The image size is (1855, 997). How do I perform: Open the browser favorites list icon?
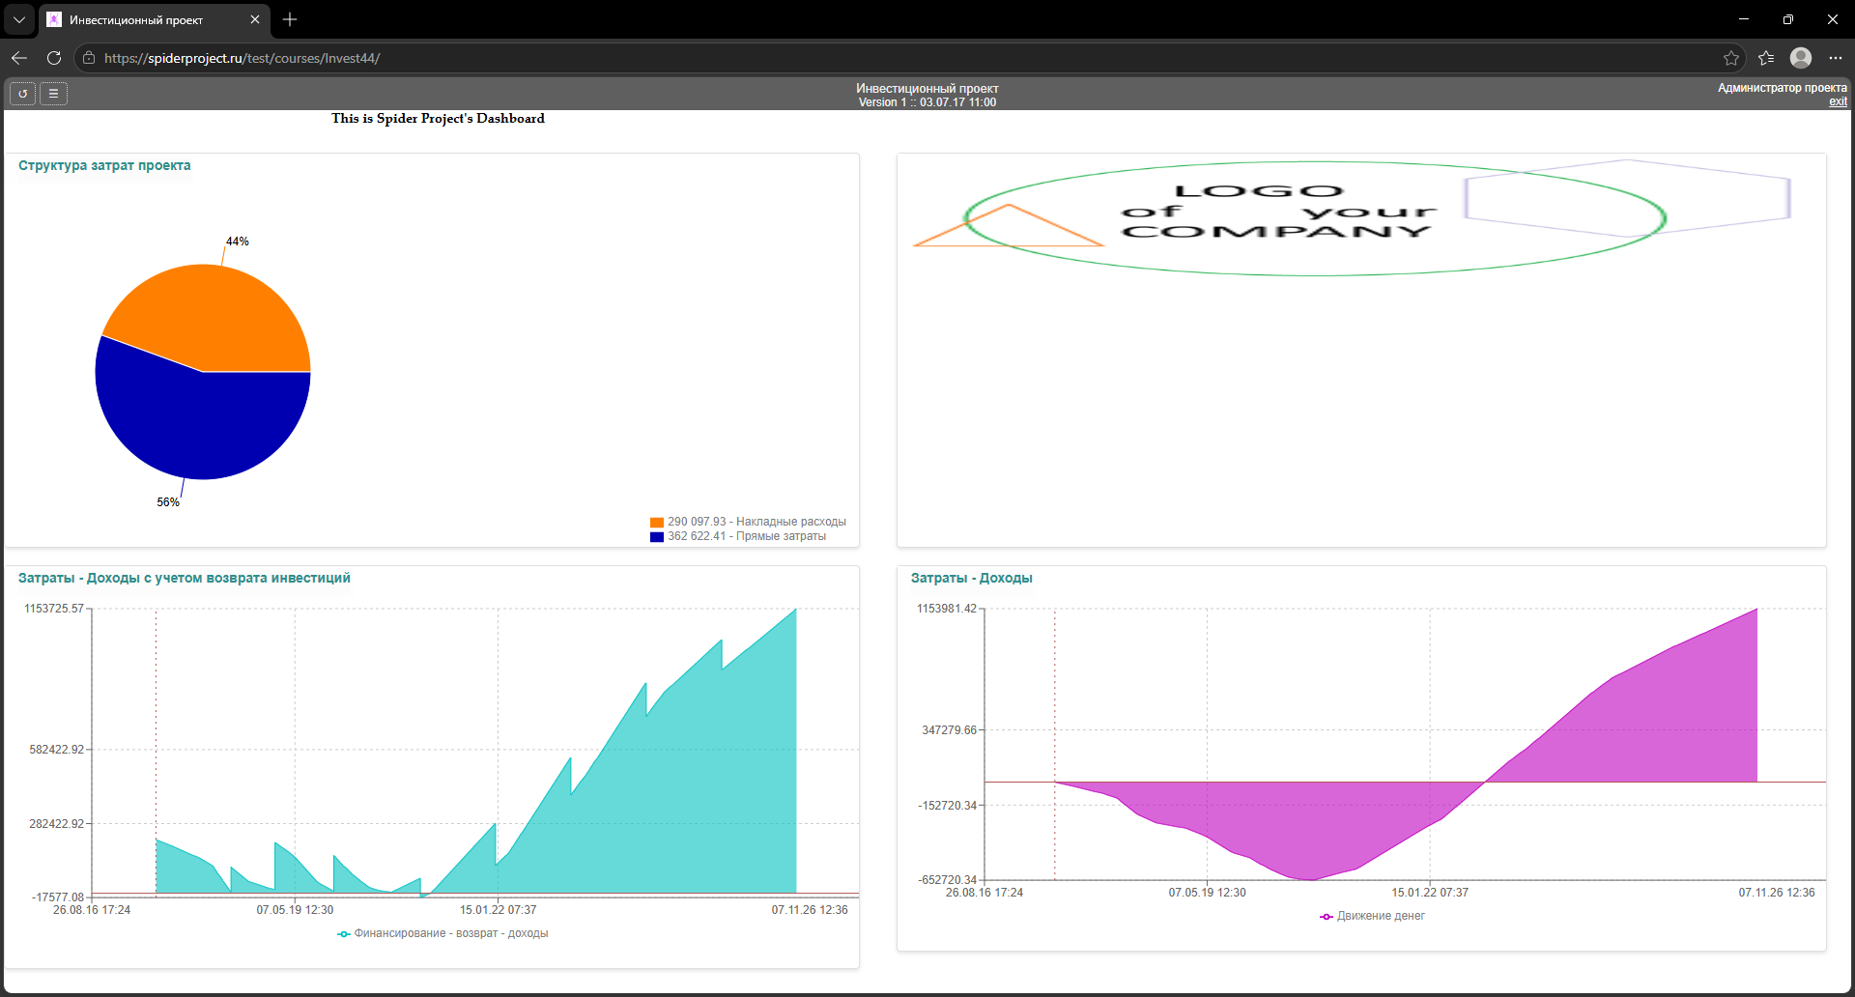click(x=1766, y=58)
